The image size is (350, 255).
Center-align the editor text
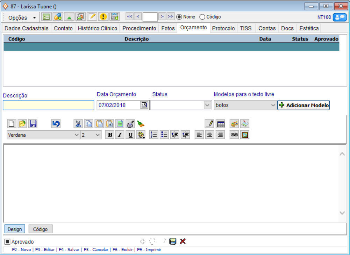tap(210, 135)
